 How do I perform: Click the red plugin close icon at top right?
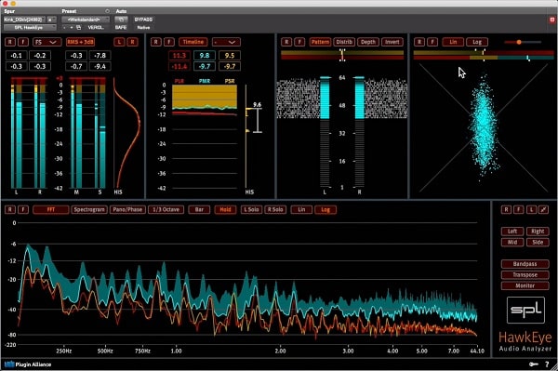[x=552, y=20]
